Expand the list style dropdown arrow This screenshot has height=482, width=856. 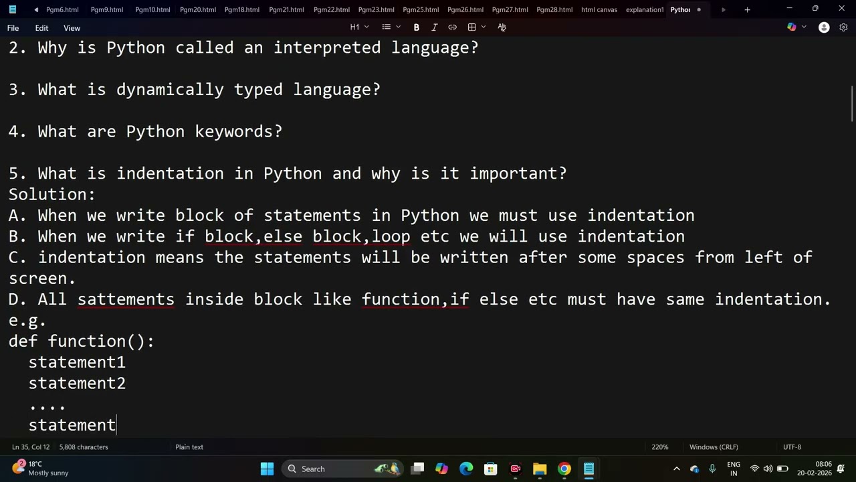[399, 27]
